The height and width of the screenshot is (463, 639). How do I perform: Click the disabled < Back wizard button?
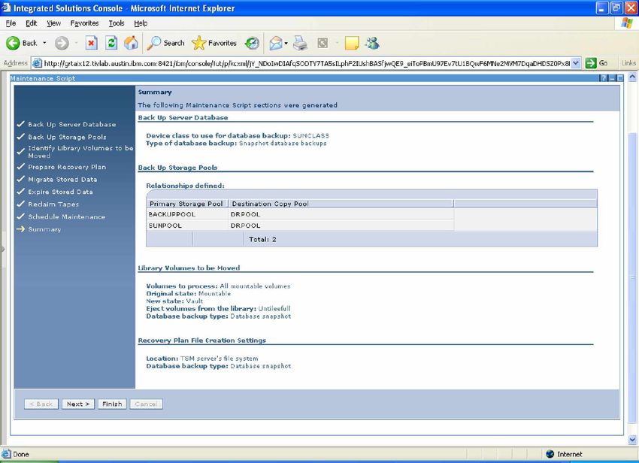pos(41,404)
